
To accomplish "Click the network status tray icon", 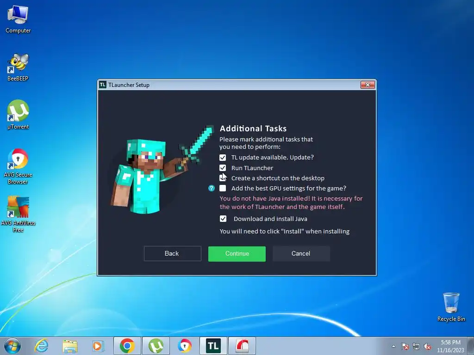I will [416, 347].
